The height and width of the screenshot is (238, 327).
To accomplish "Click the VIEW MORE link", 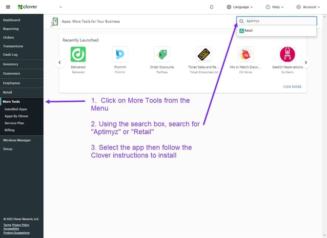I will pos(292,87).
